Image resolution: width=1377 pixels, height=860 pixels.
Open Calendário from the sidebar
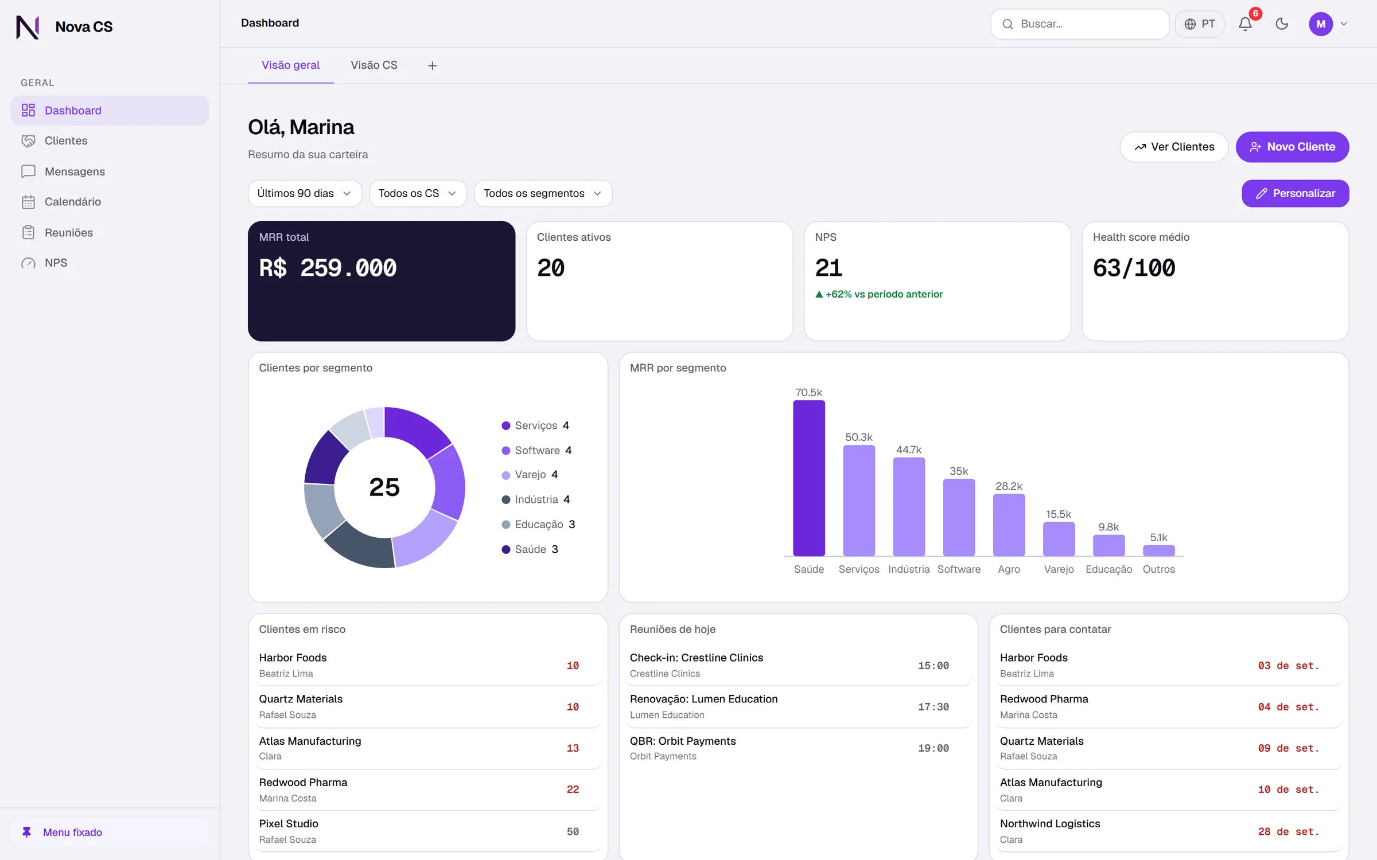110,202
